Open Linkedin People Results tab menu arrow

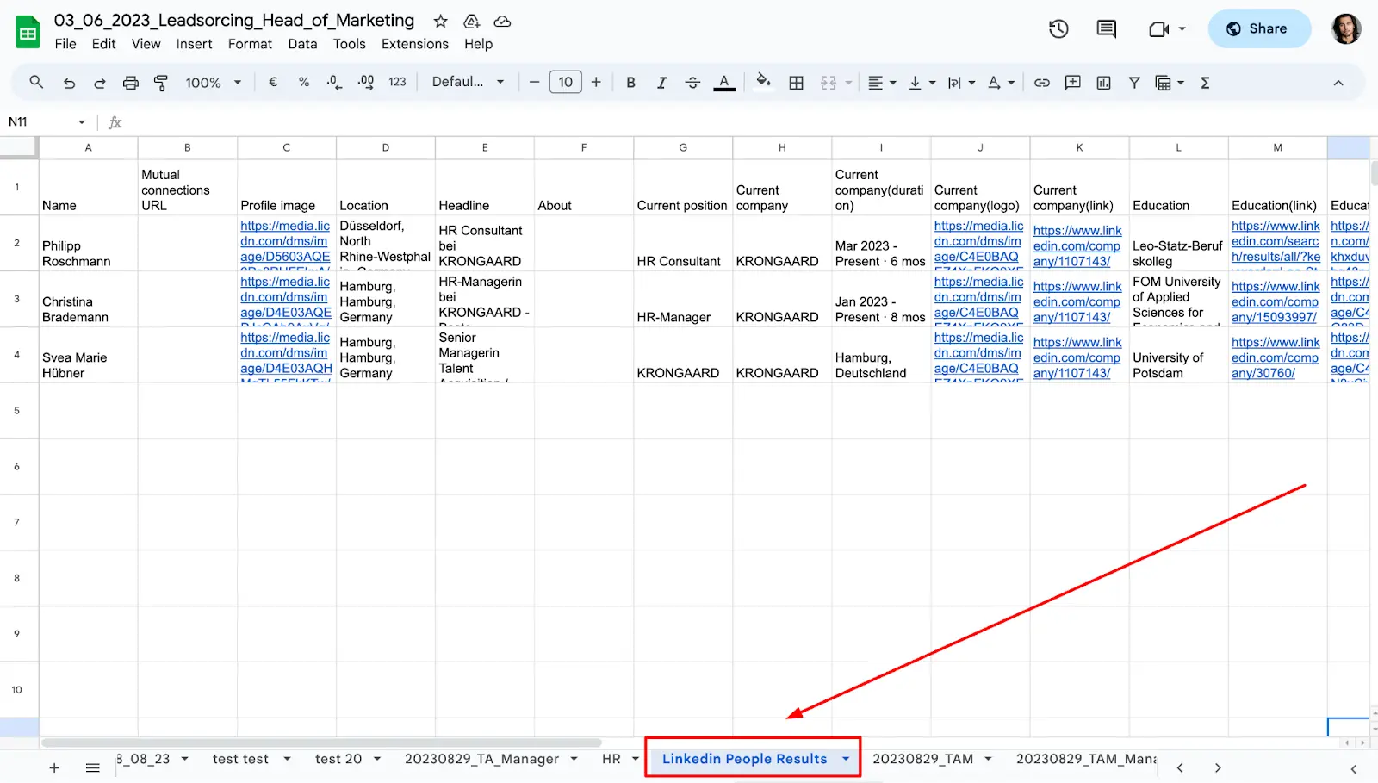[846, 759]
